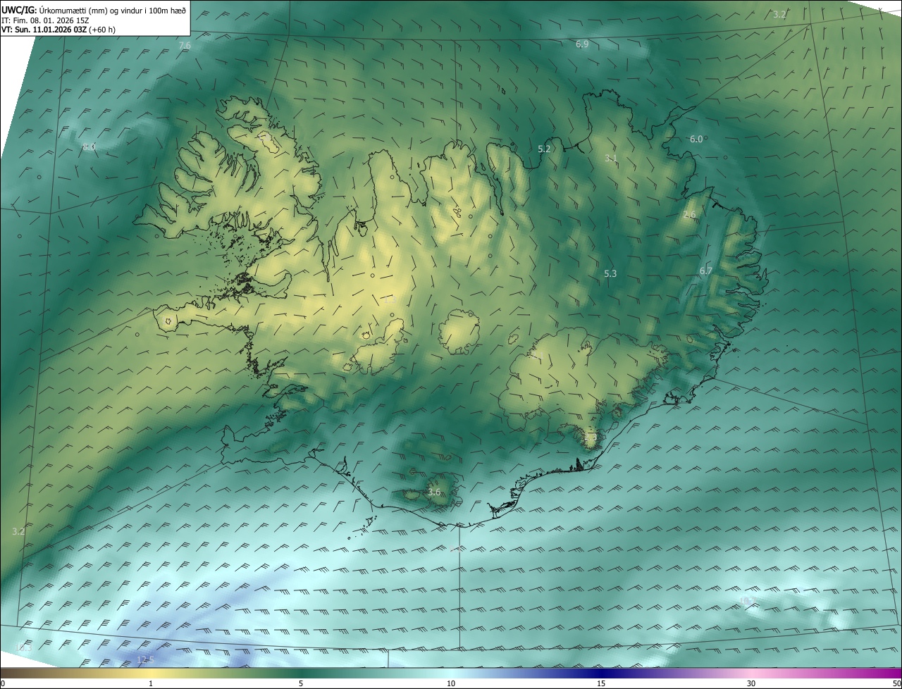Click the '0' tick on the color scale
This screenshot has width=902, height=689.
coord(3,683)
